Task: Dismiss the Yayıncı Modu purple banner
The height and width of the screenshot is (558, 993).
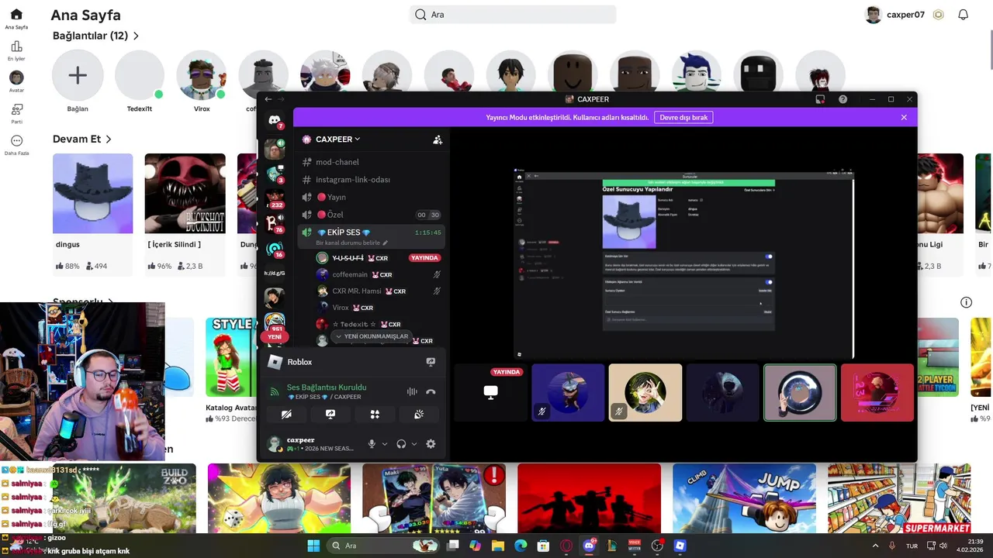Action: [x=904, y=118]
